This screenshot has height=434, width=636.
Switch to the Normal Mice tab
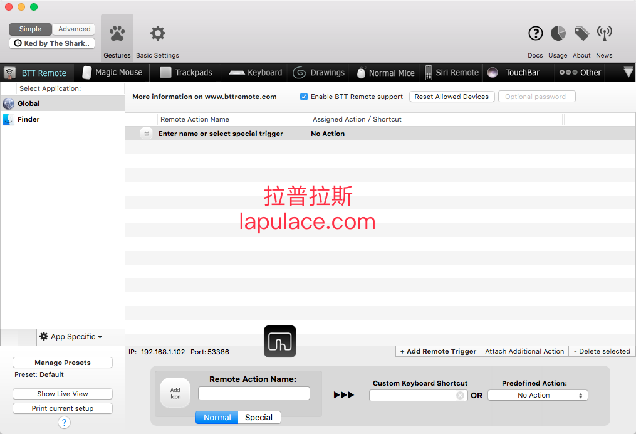coord(386,73)
